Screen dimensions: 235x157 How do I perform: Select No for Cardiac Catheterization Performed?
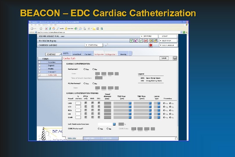93,69
